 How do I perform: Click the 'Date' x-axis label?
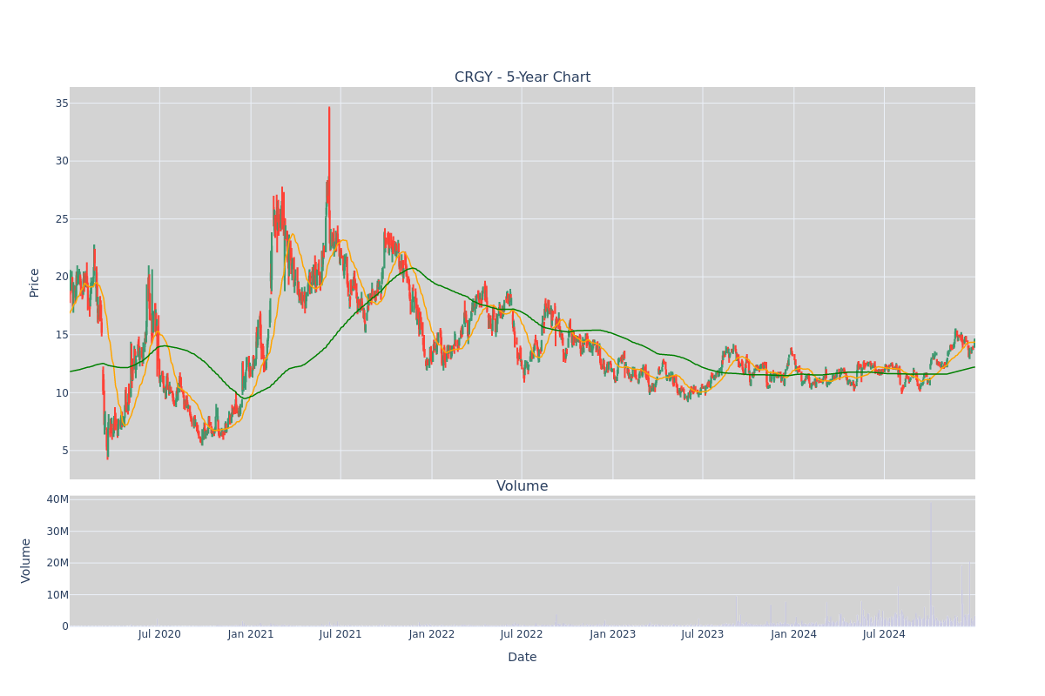(522, 658)
